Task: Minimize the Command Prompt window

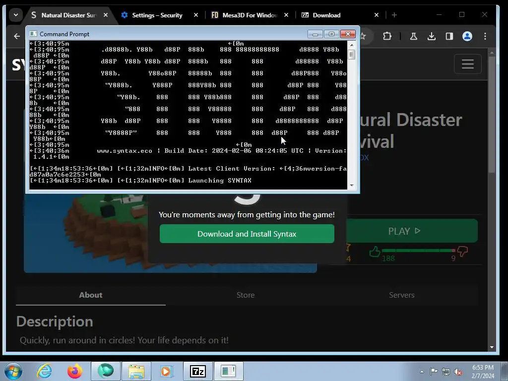Action: pos(315,34)
